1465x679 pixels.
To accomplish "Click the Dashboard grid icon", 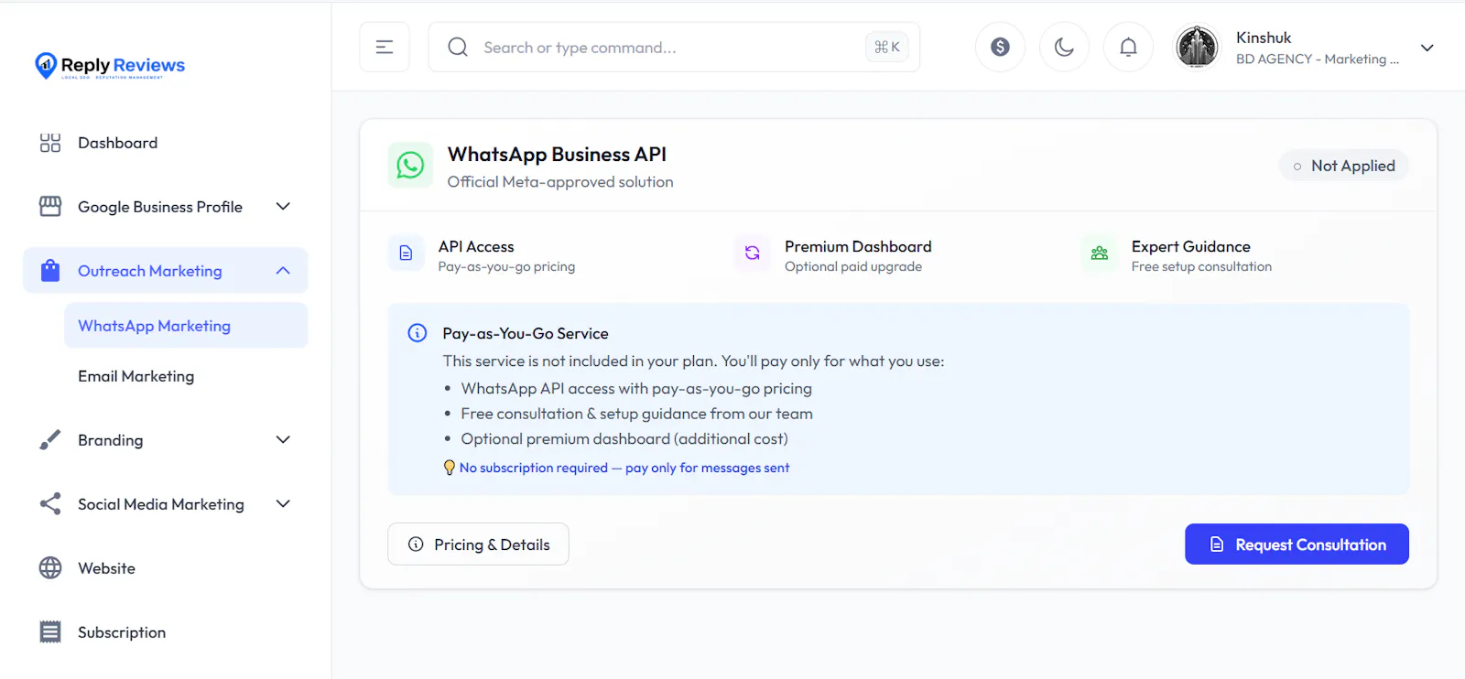I will tap(50, 143).
